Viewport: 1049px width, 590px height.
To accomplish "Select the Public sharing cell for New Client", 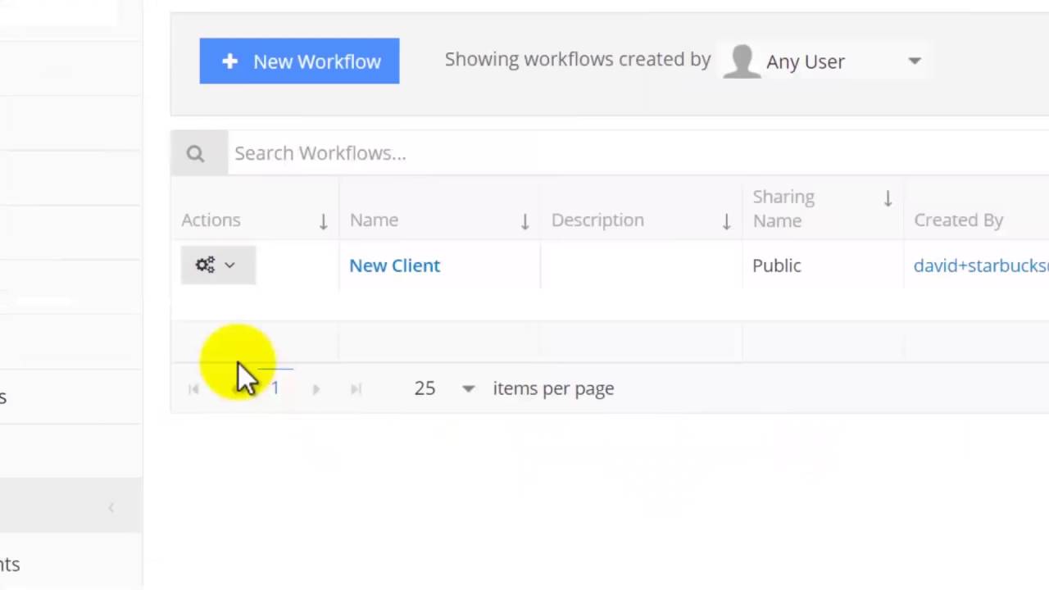I will coord(776,265).
